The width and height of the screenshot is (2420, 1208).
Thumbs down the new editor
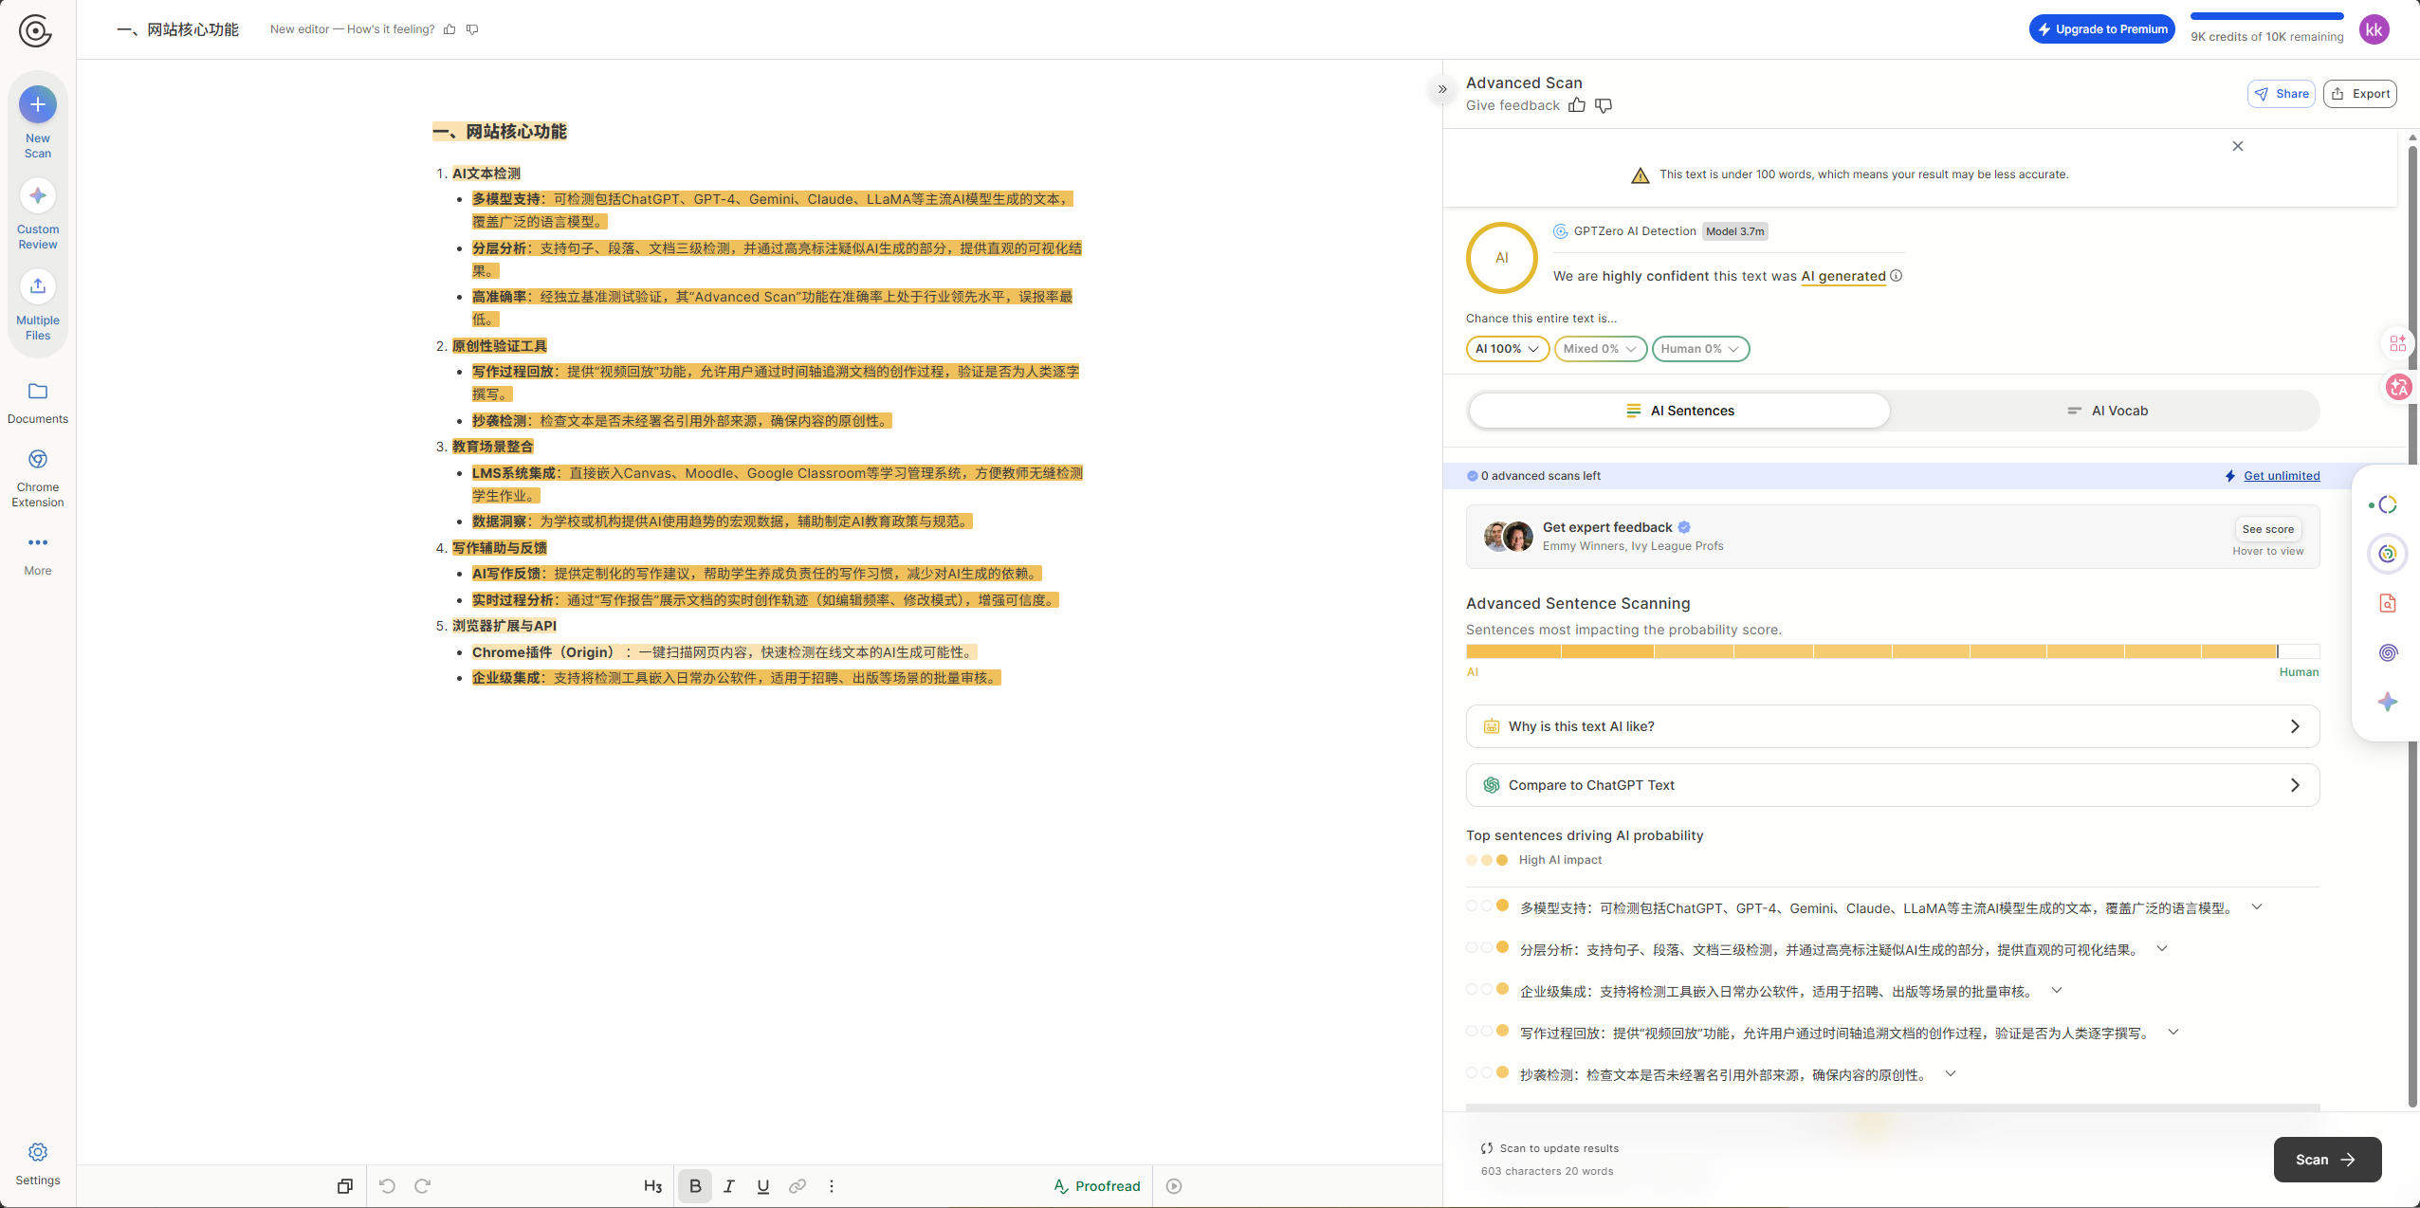click(472, 29)
